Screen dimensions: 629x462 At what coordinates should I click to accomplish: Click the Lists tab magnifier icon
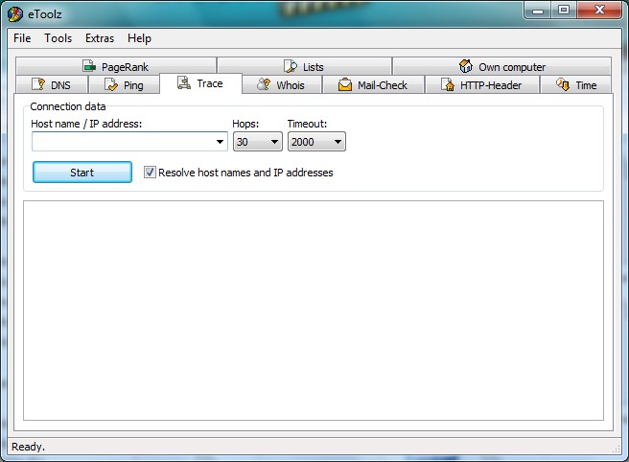point(291,66)
